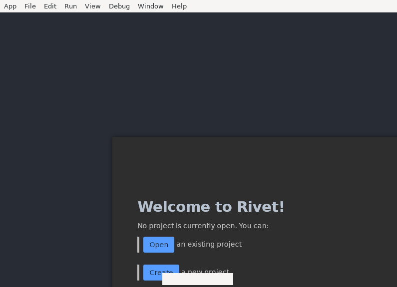This screenshot has width=397, height=287.
Task: Open the Window menu
Action: 151,6
